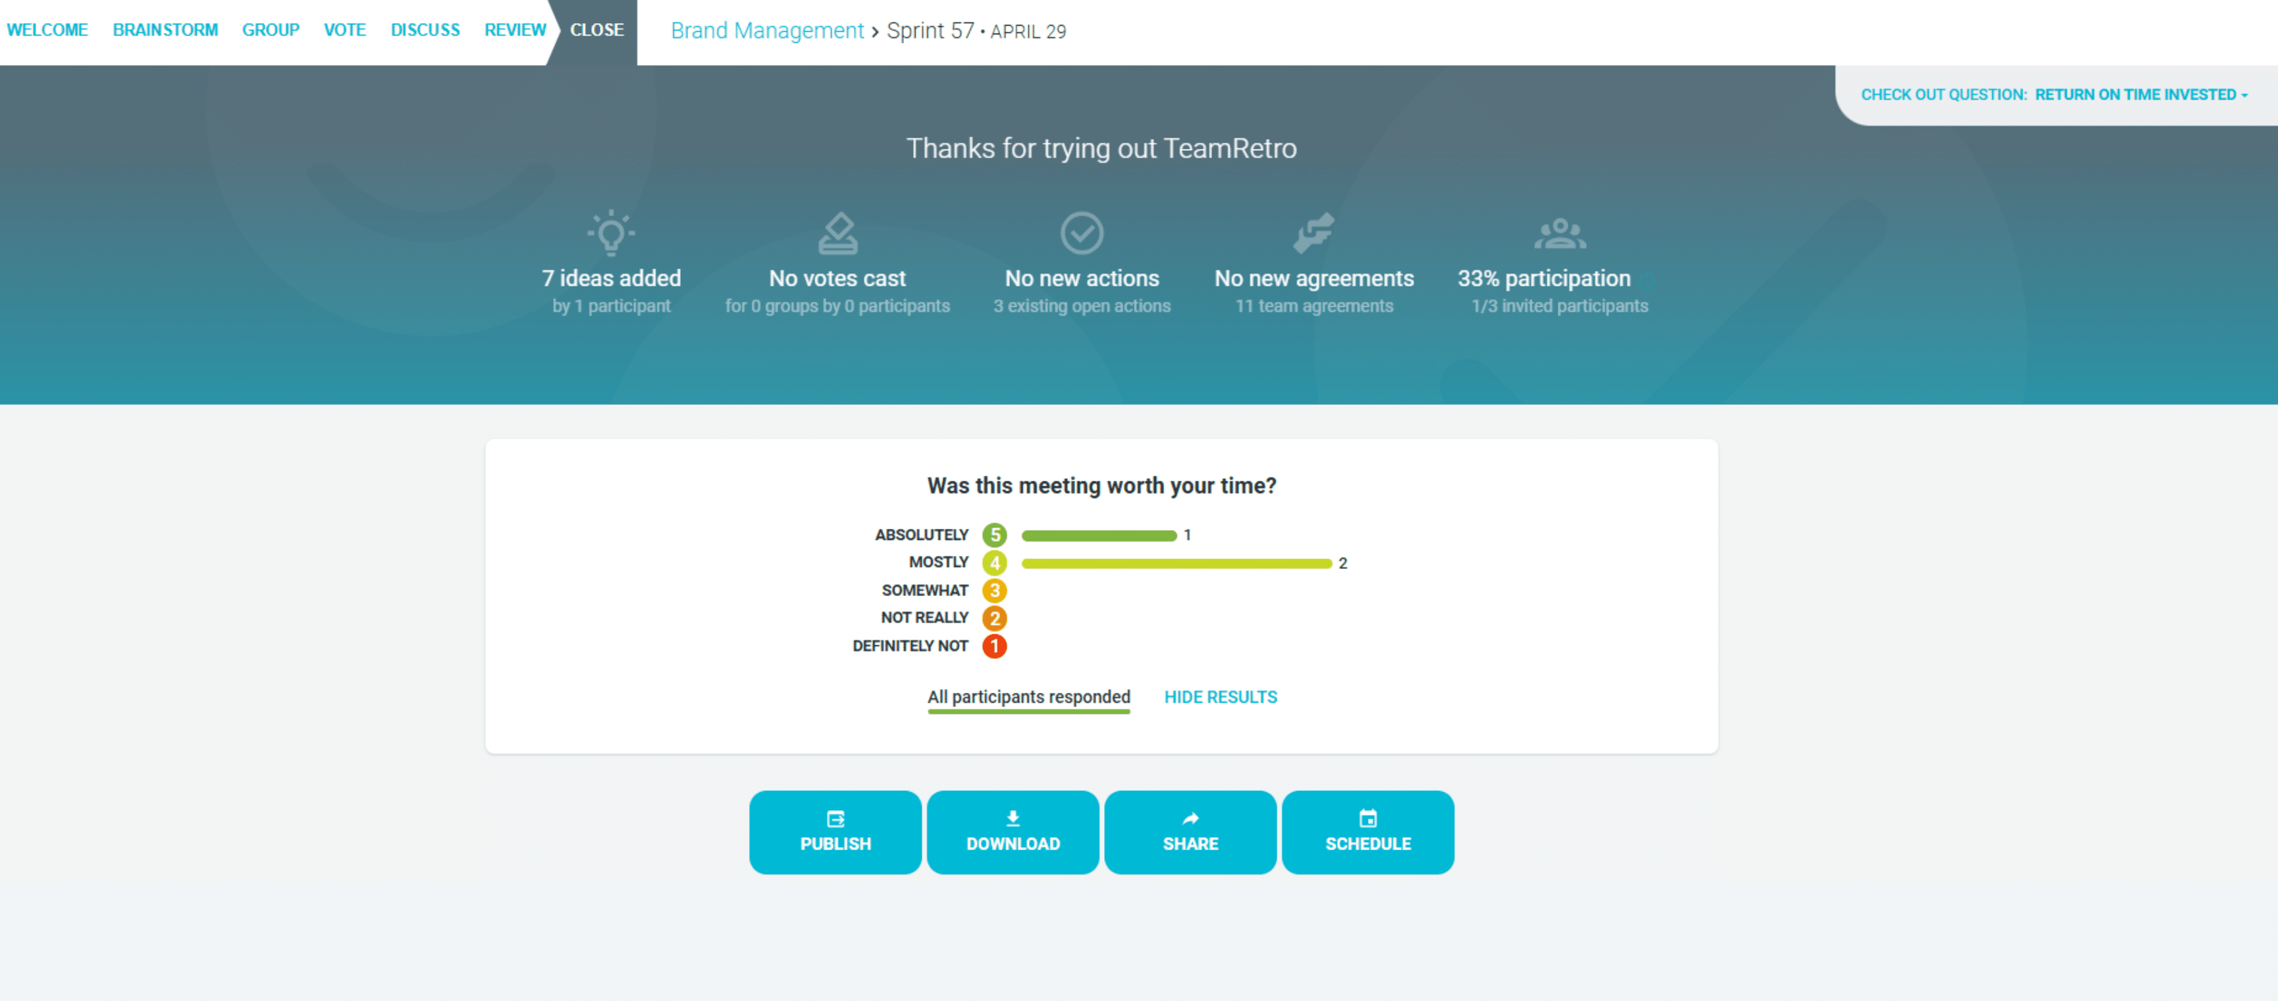Share the retrospective via Share button
2278x1001 pixels.
coord(1190,832)
